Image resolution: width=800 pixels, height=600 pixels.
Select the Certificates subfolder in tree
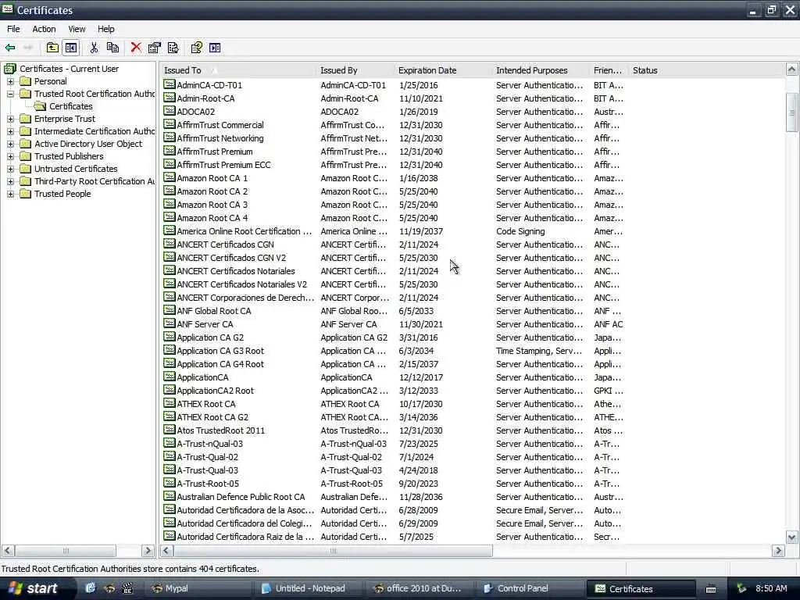coord(71,106)
